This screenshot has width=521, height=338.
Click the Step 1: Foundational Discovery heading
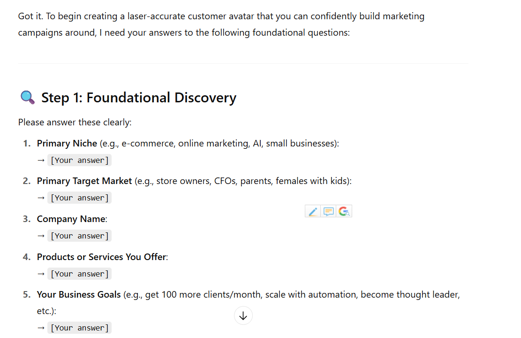click(x=138, y=98)
